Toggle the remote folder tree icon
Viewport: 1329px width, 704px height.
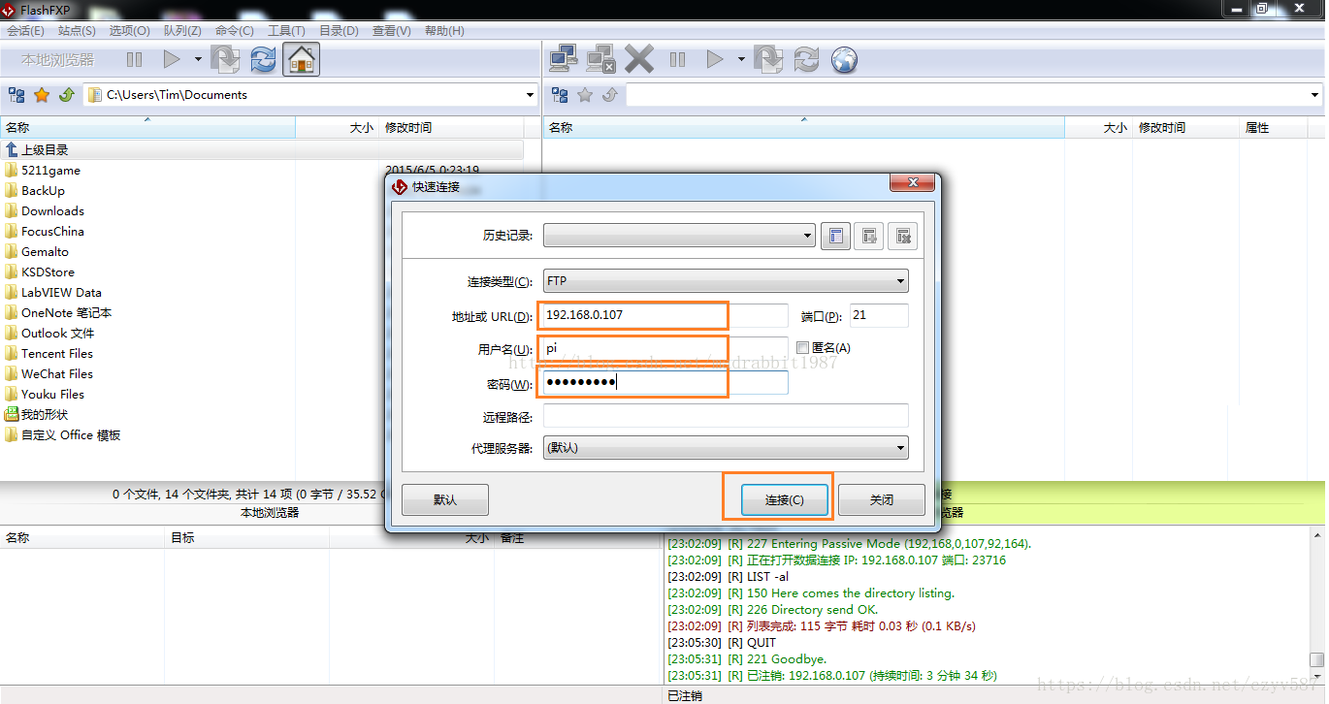[560, 95]
